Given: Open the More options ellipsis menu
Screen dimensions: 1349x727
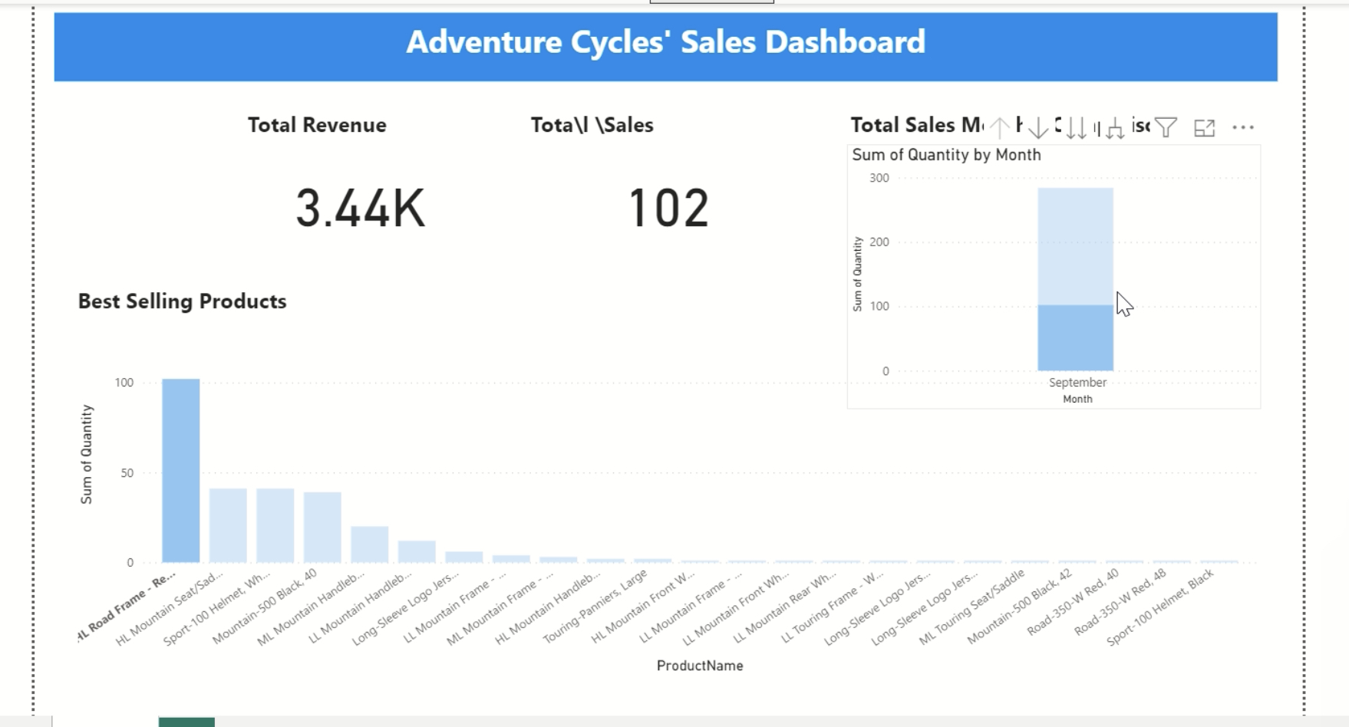Looking at the screenshot, I should pos(1243,127).
